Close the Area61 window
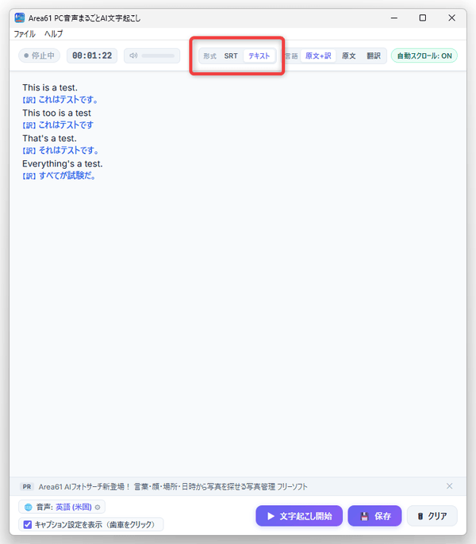 (451, 17)
